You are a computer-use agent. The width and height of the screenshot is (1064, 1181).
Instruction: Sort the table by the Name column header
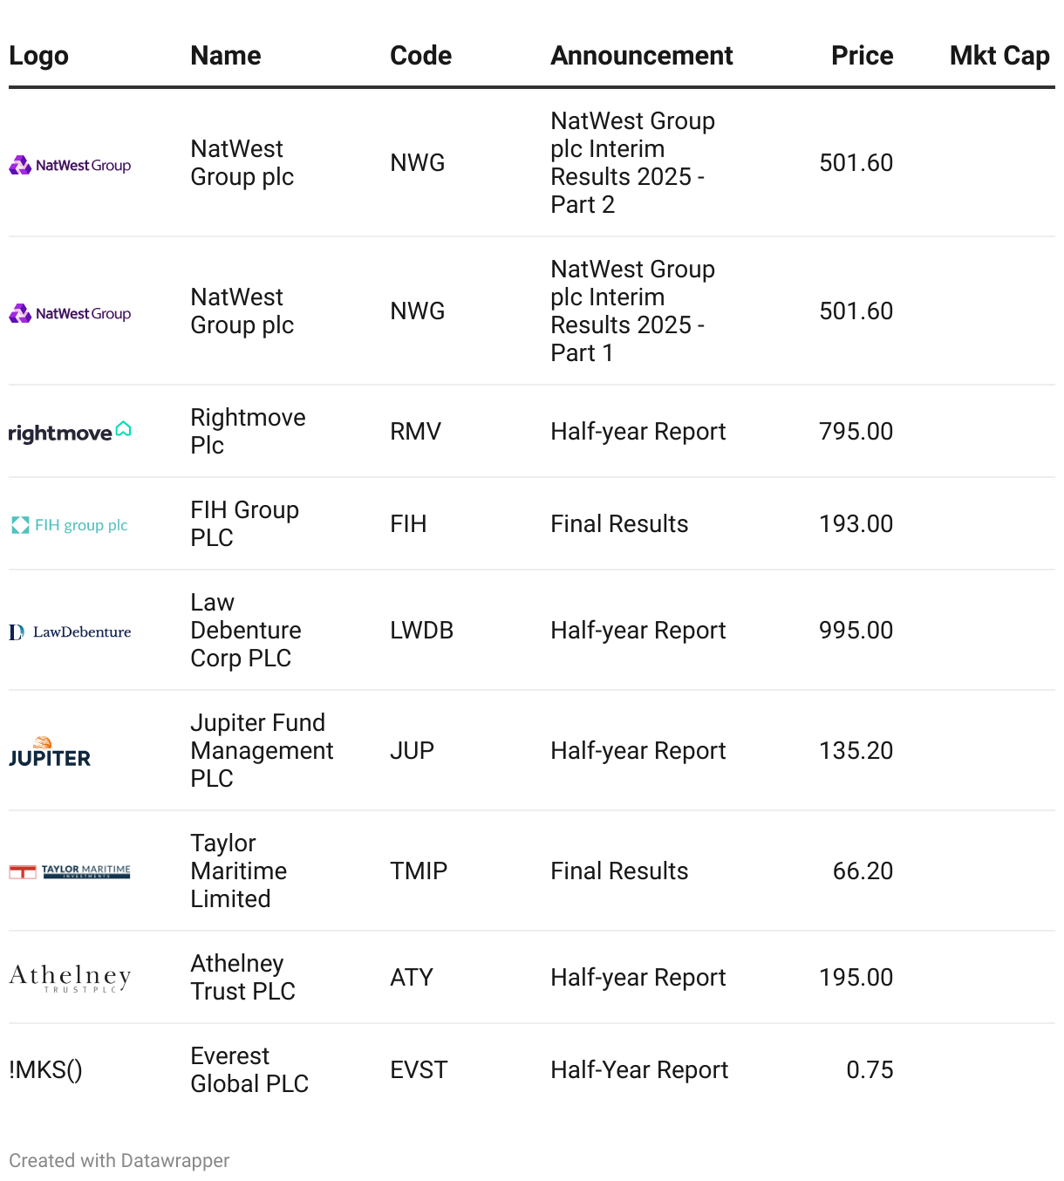pyautogui.click(x=226, y=56)
